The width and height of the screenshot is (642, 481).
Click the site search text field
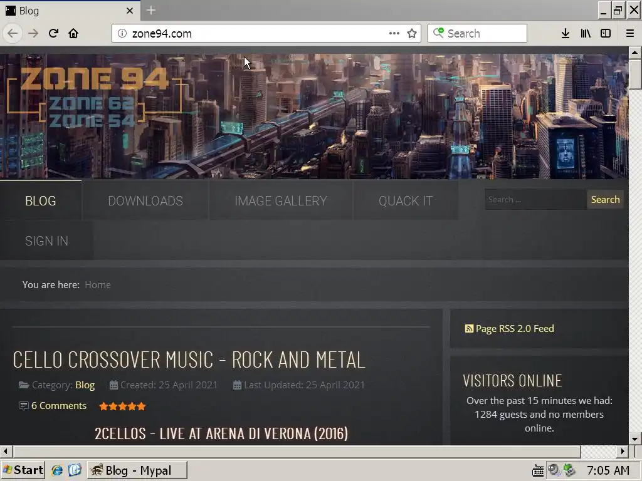pos(535,200)
